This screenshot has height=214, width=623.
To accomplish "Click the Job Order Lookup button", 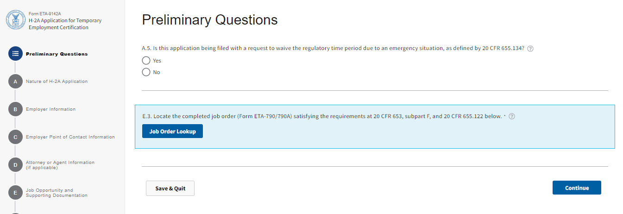I will click(x=172, y=132).
